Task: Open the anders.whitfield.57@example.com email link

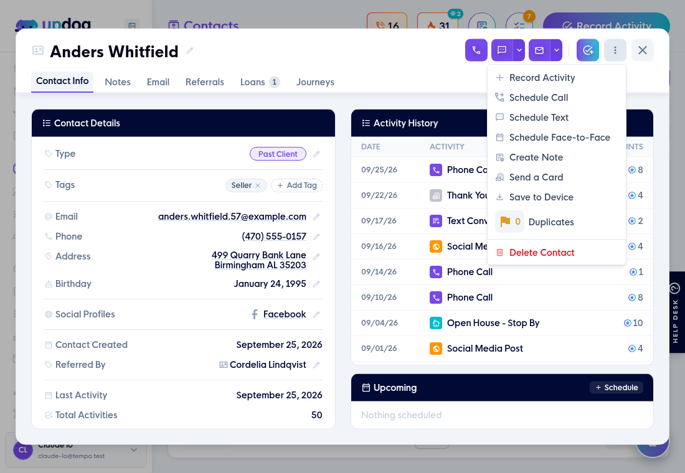Action: 232,217
